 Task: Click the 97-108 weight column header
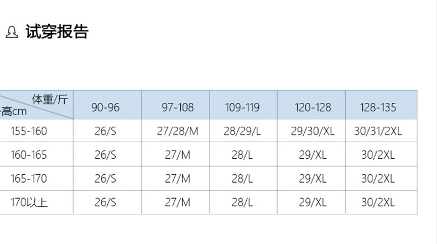pyautogui.click(x=178, y=107)
